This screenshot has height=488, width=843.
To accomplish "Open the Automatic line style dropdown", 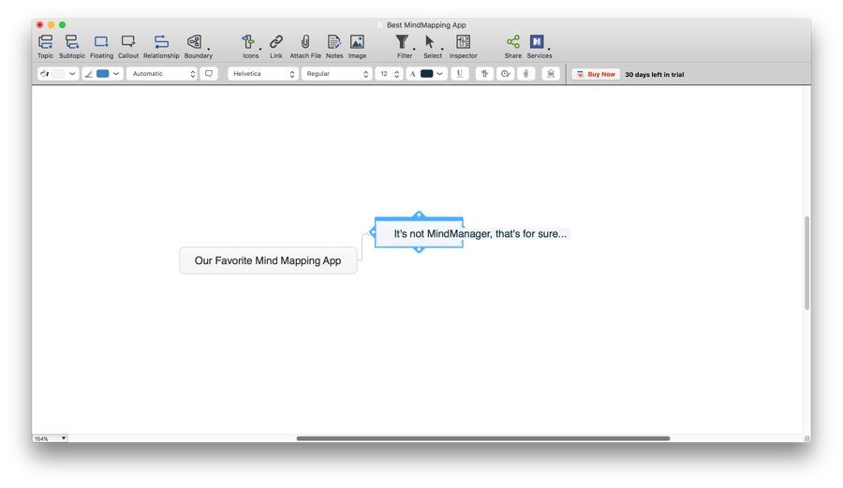I will pos(162,74).
